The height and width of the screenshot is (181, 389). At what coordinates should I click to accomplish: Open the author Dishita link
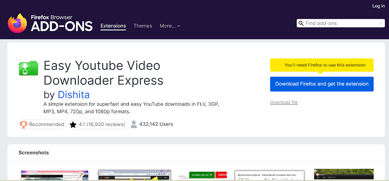point(74,94)
